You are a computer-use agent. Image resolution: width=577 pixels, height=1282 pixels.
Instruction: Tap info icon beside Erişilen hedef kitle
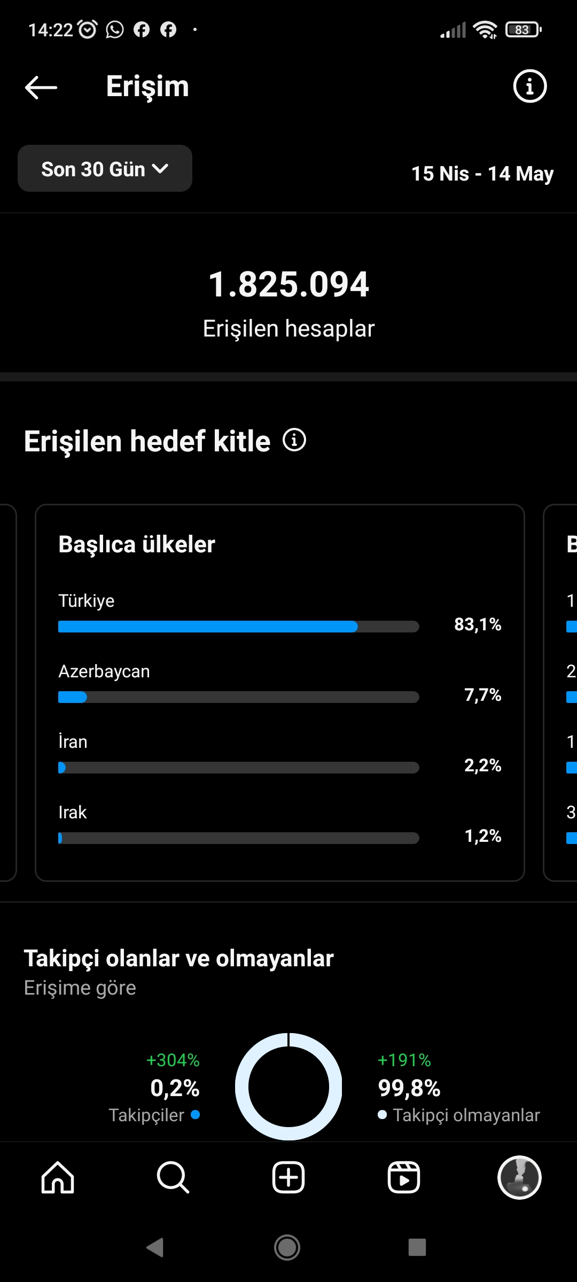click(294, 440)
